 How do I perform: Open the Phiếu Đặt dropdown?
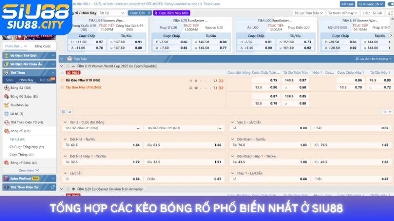(16, 46)
